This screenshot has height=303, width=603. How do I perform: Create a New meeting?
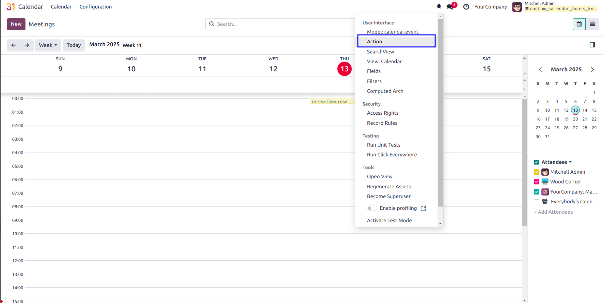[x=16, y=24]
